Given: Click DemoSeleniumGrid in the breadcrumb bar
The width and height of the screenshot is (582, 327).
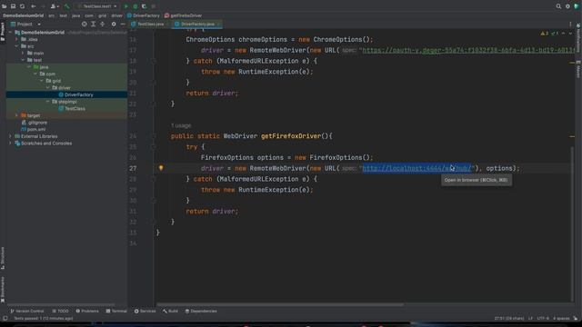Looking at the screenshot, I should [x=24, y=15].
